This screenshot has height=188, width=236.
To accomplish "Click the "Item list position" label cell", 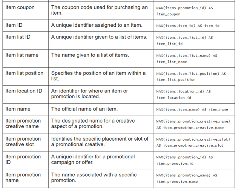I will coord(25,73).
